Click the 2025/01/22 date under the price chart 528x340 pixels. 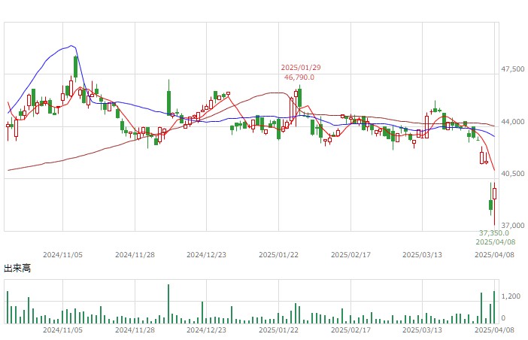278,255
